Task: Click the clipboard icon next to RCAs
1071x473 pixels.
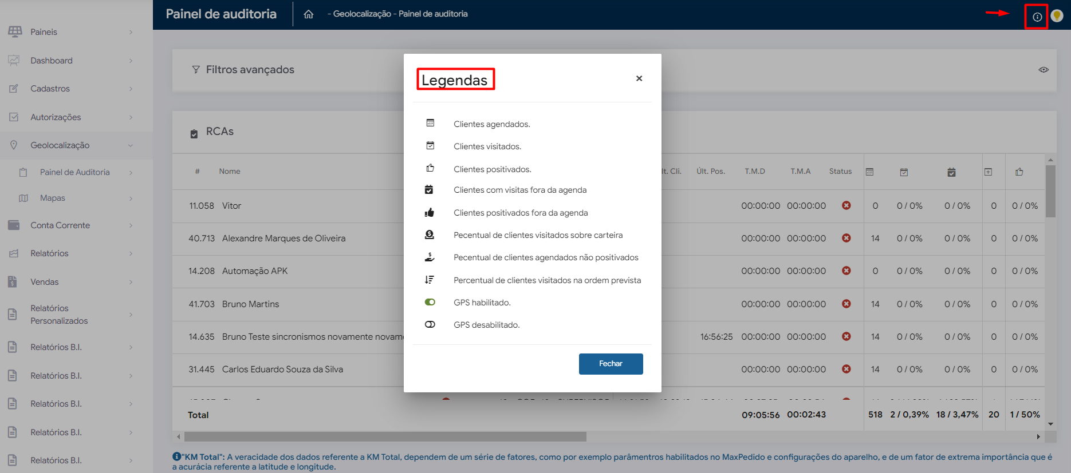Action: pos(194,133)
